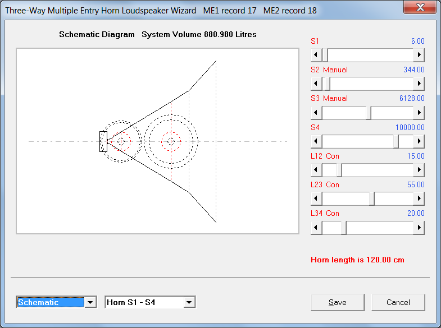Click the L12 Con slider thumb
The image size is (441, 328).
339,170
